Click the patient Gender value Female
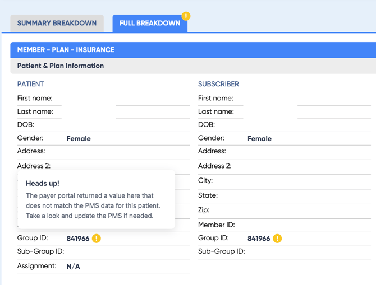Image resolution: width=376 pixels, height=285 pixels. click(x=79, y=139)
